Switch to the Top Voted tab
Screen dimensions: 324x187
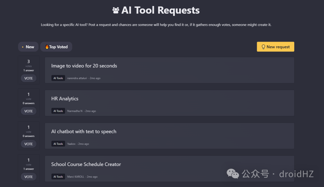56,47
